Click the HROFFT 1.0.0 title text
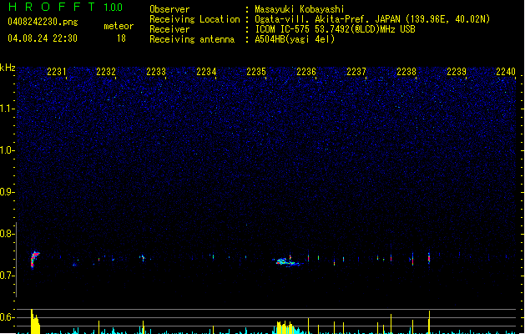This screenshot has width=525, height=334. tap(66, 7)
